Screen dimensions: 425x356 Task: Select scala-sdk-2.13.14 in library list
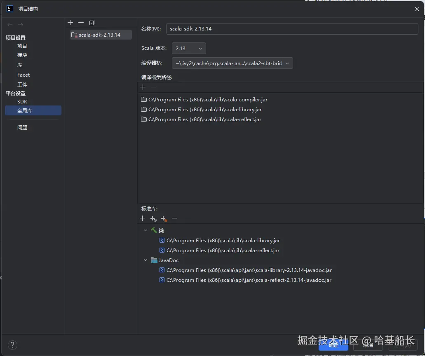click(x=101, y=35)
